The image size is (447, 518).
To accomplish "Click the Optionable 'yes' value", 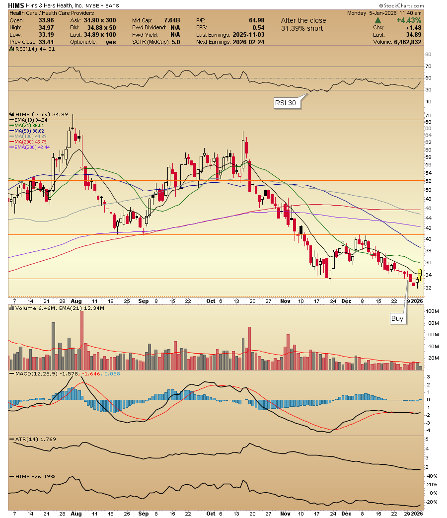I will click(111, 42).
